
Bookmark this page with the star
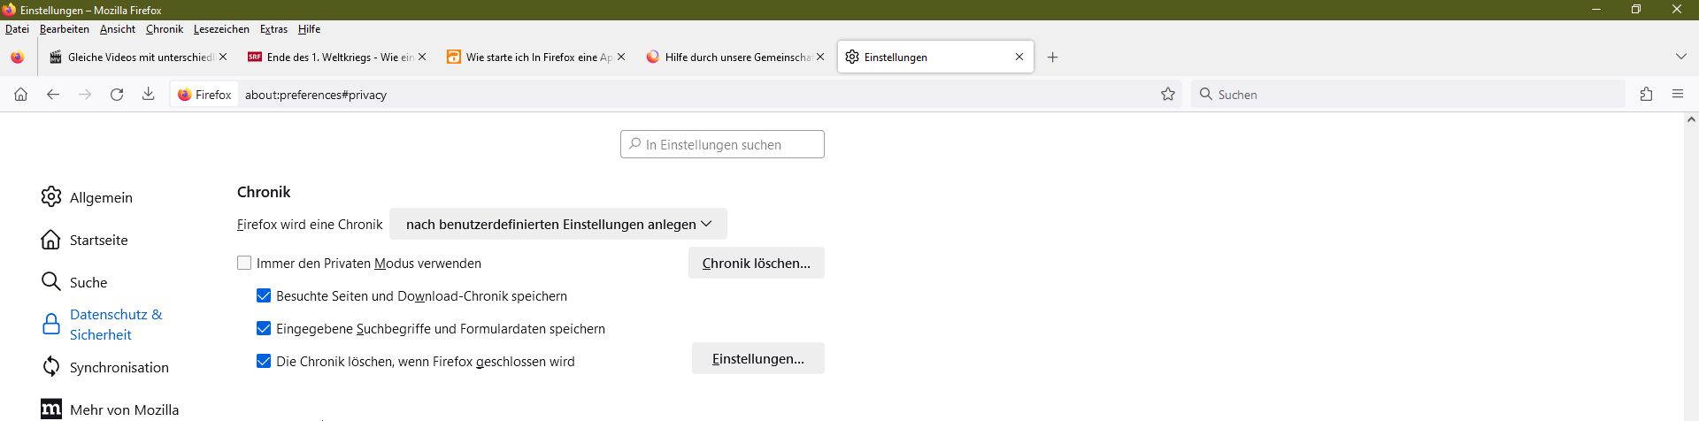click(x=1168, y=95)
